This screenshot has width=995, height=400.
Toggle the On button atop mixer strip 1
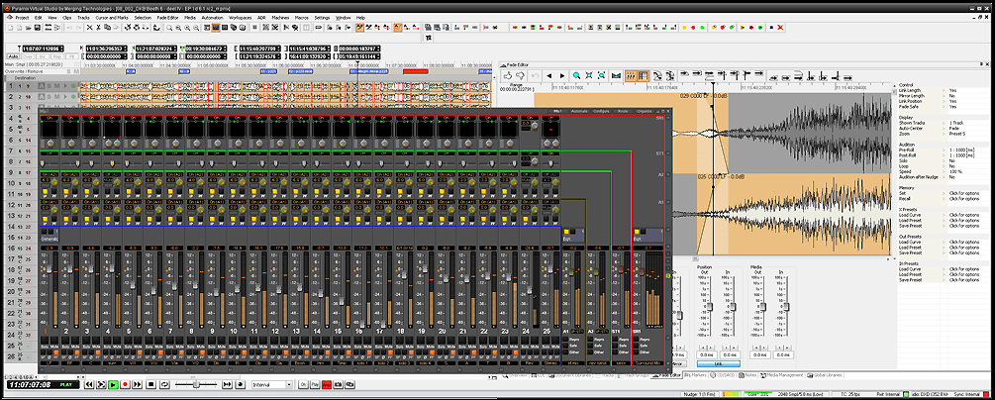(49, 119)
